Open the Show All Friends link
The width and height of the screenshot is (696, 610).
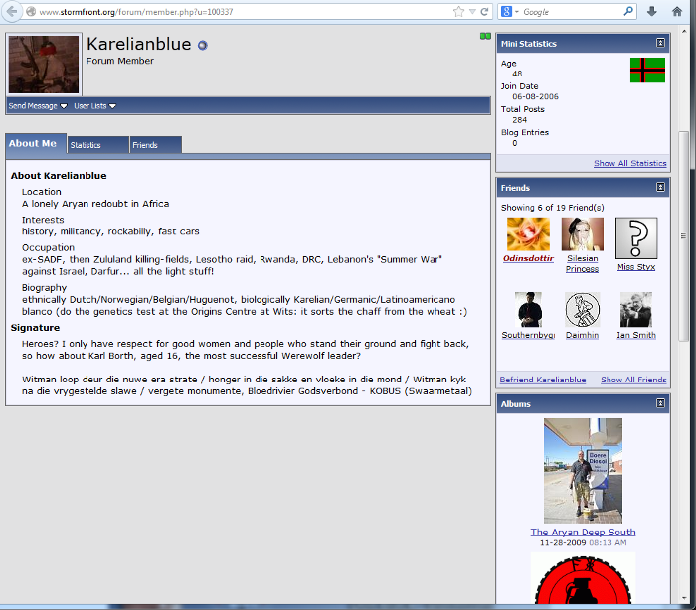633,380
